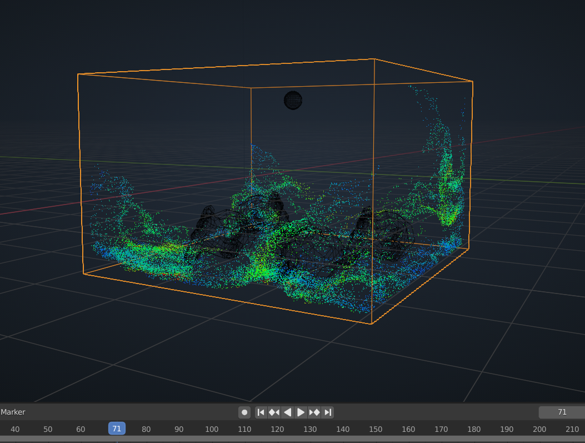Click frame 80 on the timeline ruler

tap(146, 429)
